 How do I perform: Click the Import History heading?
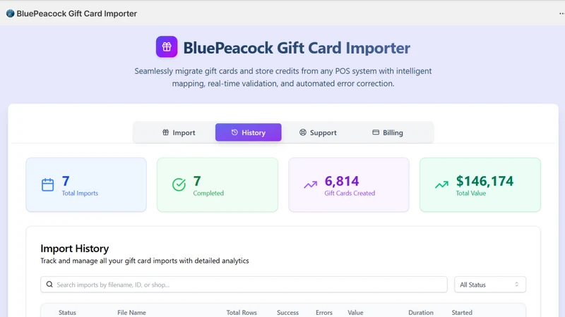coord(75,249)
